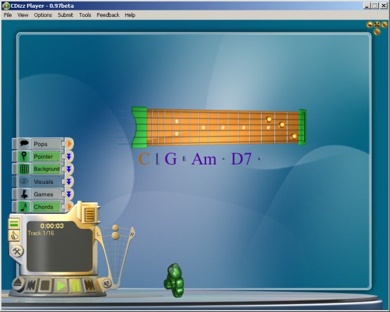Open the Feedback menu

pos(108,15)
